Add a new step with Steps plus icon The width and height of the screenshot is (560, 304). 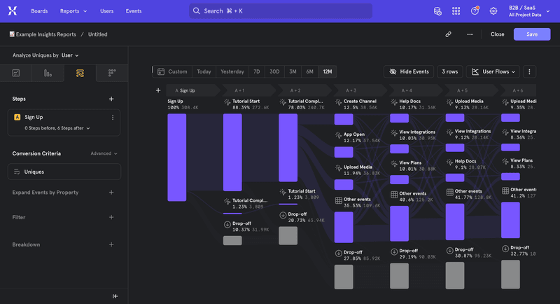coord(111,99)
